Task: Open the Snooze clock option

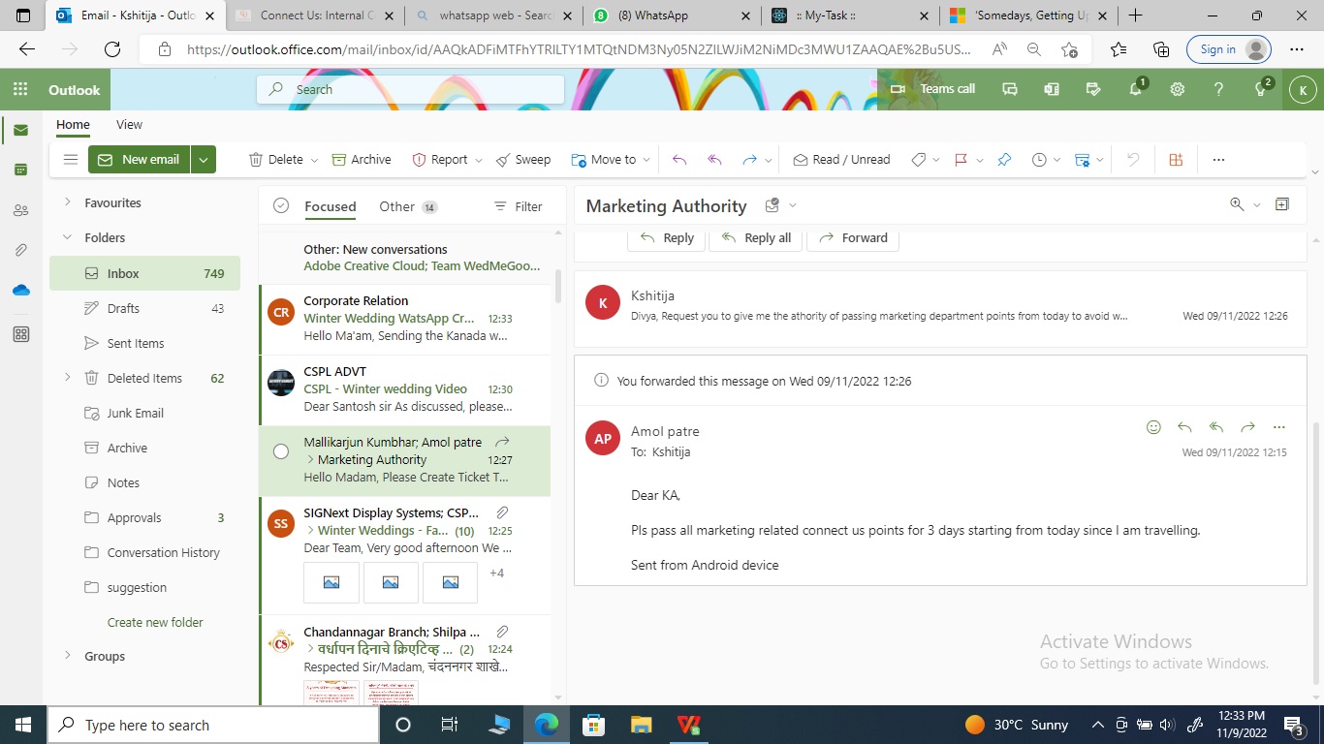Action: click(1040, 160)
